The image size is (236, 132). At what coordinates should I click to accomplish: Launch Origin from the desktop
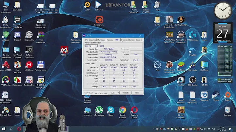pyautogui.click(x=227, y=95)
